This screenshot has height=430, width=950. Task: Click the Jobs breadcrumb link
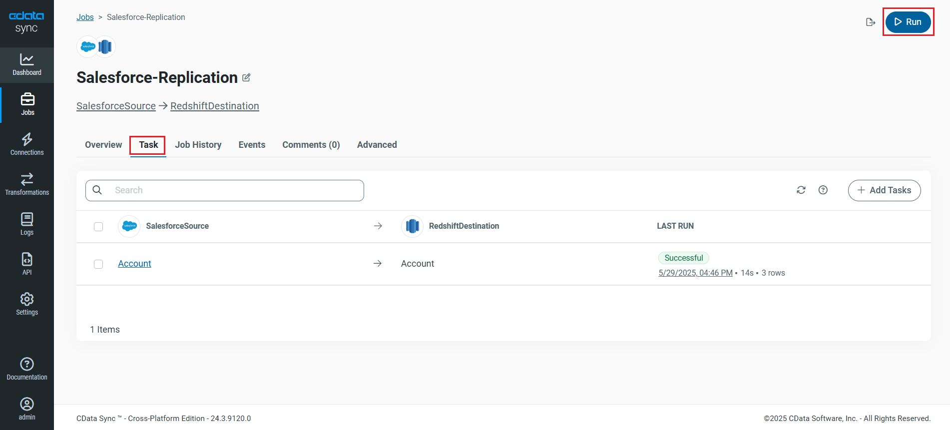click(85, 17)
